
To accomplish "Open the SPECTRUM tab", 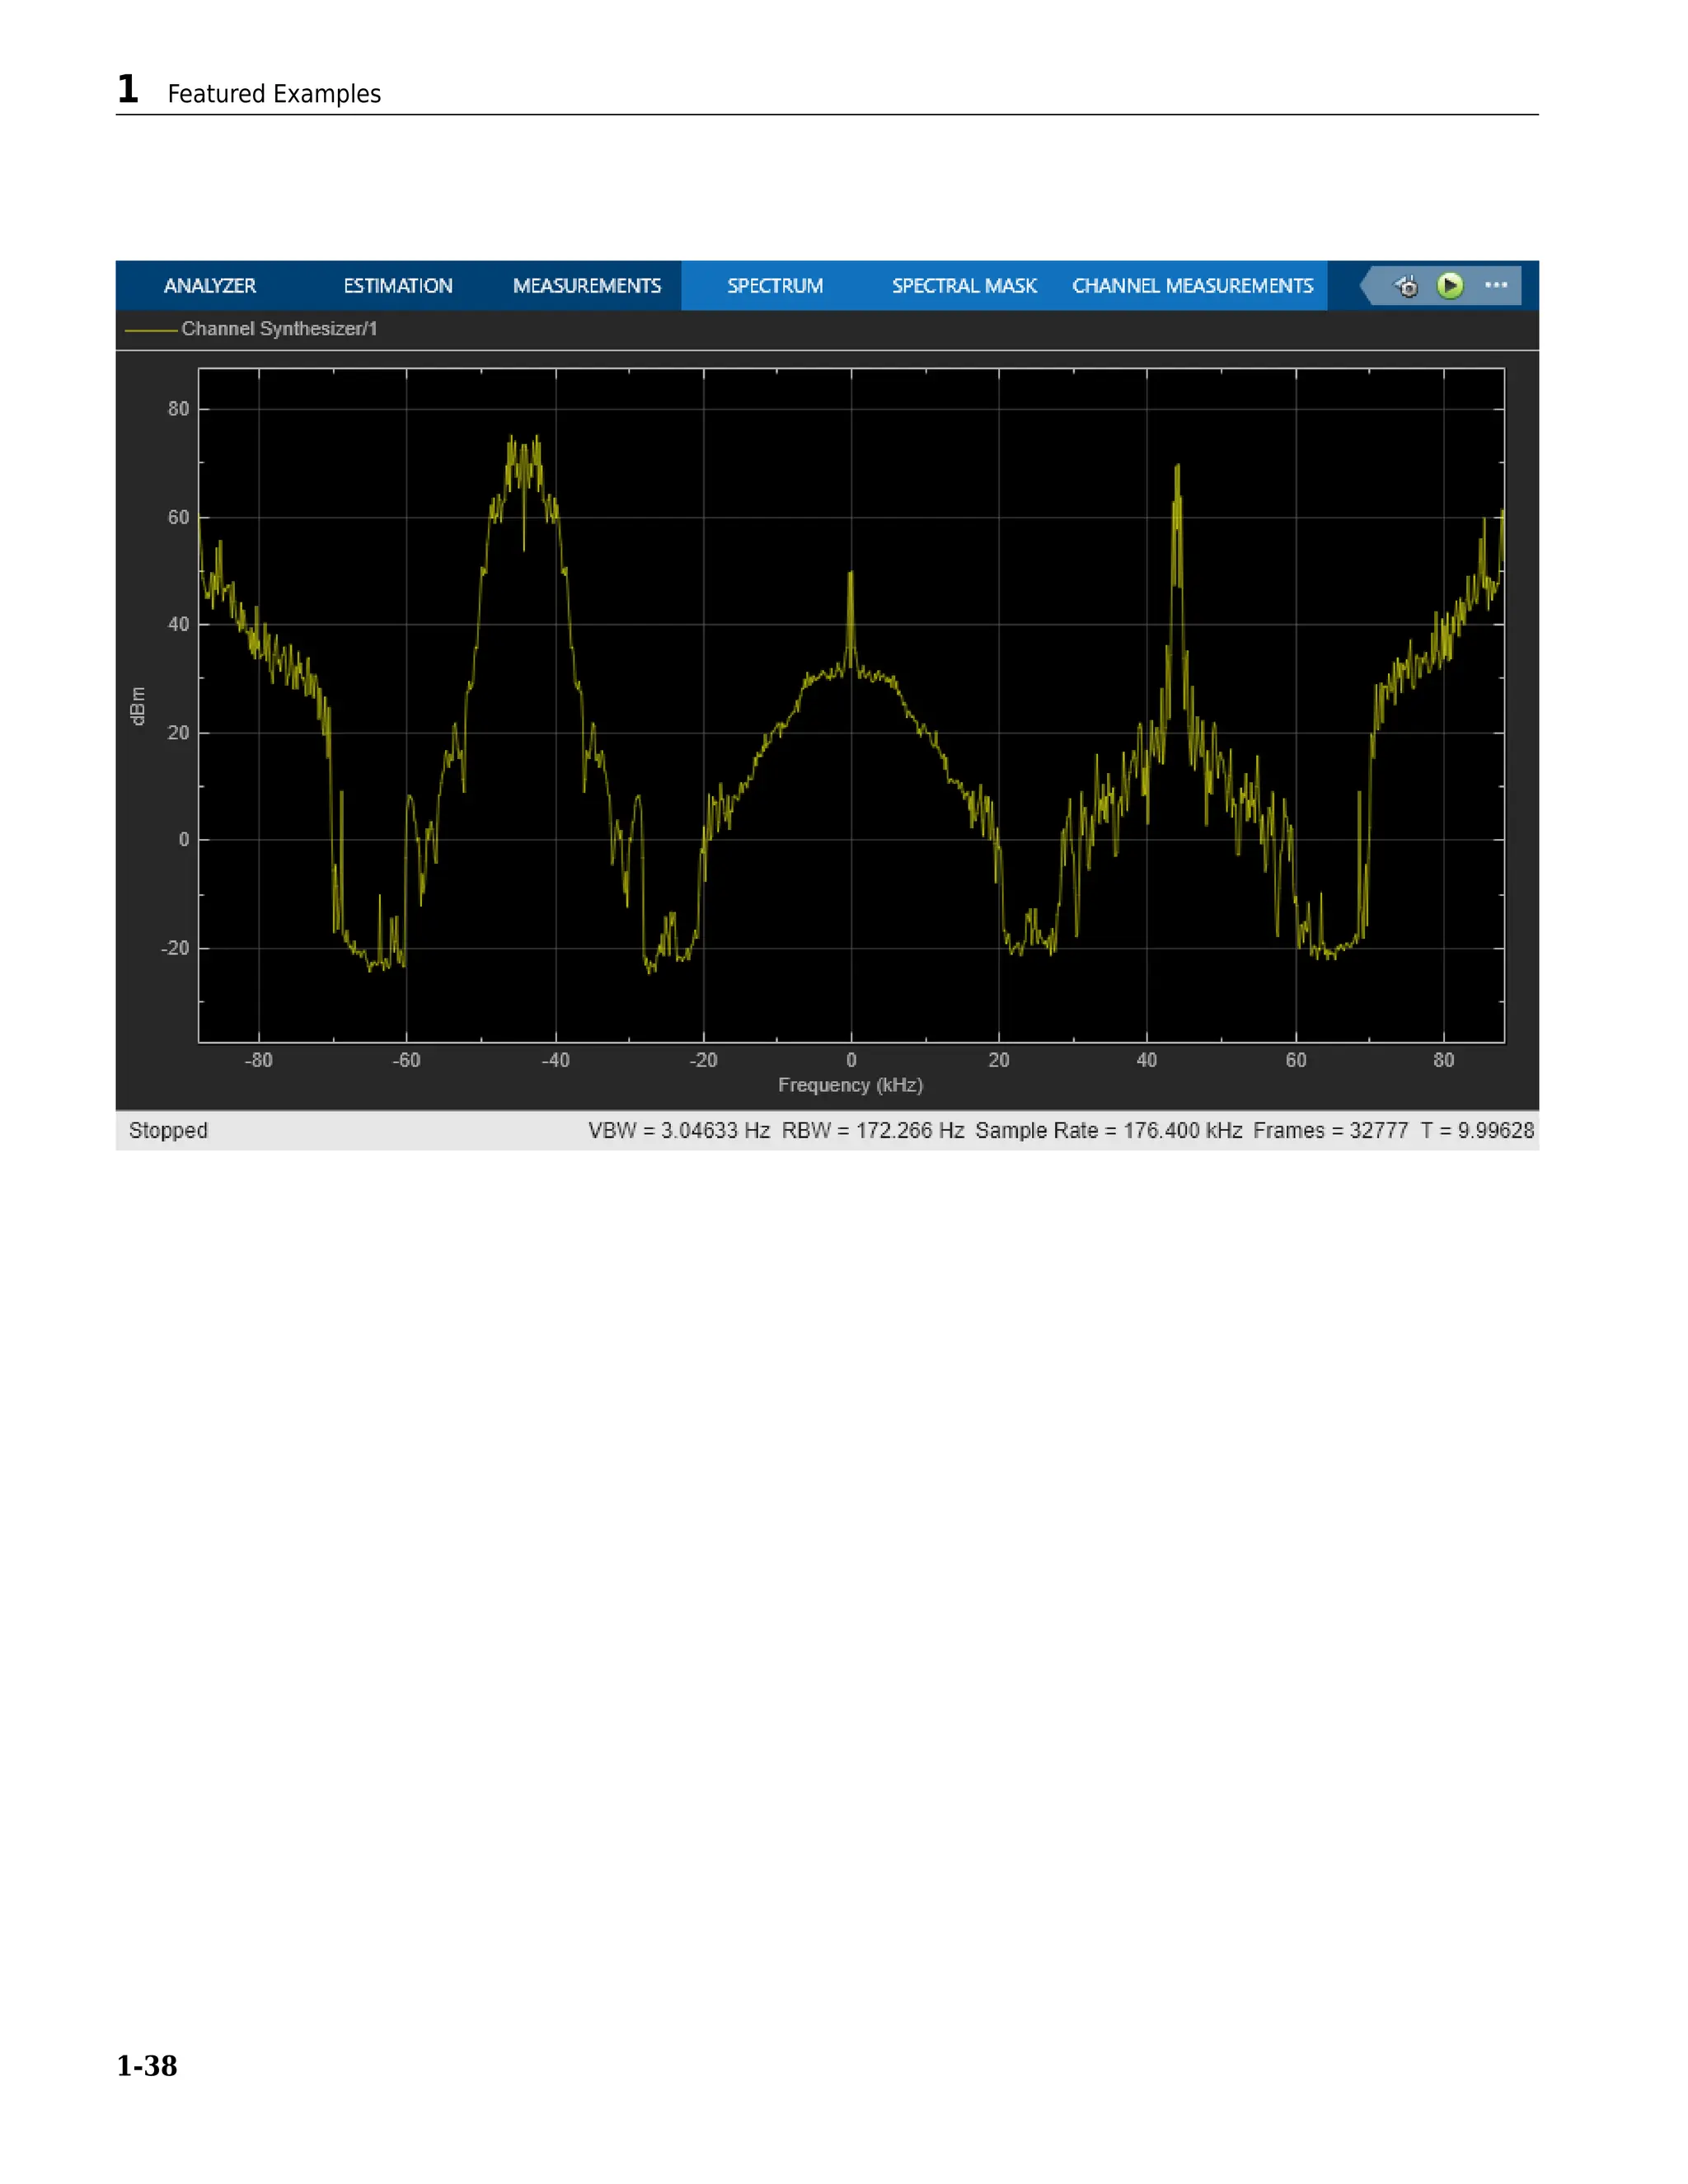I will 775,286.
